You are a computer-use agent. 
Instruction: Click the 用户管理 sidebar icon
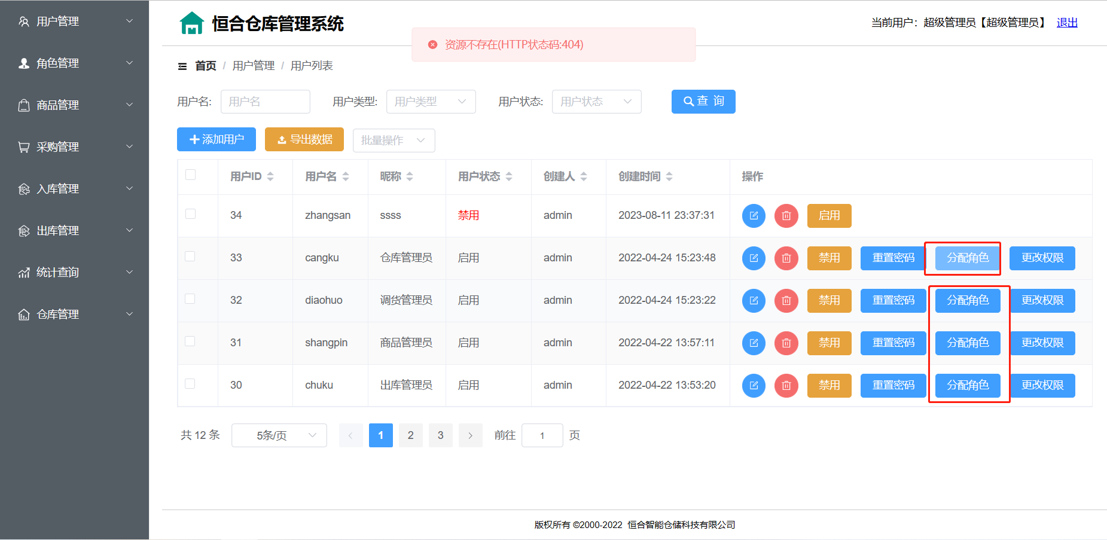click(x=24, y=22)
